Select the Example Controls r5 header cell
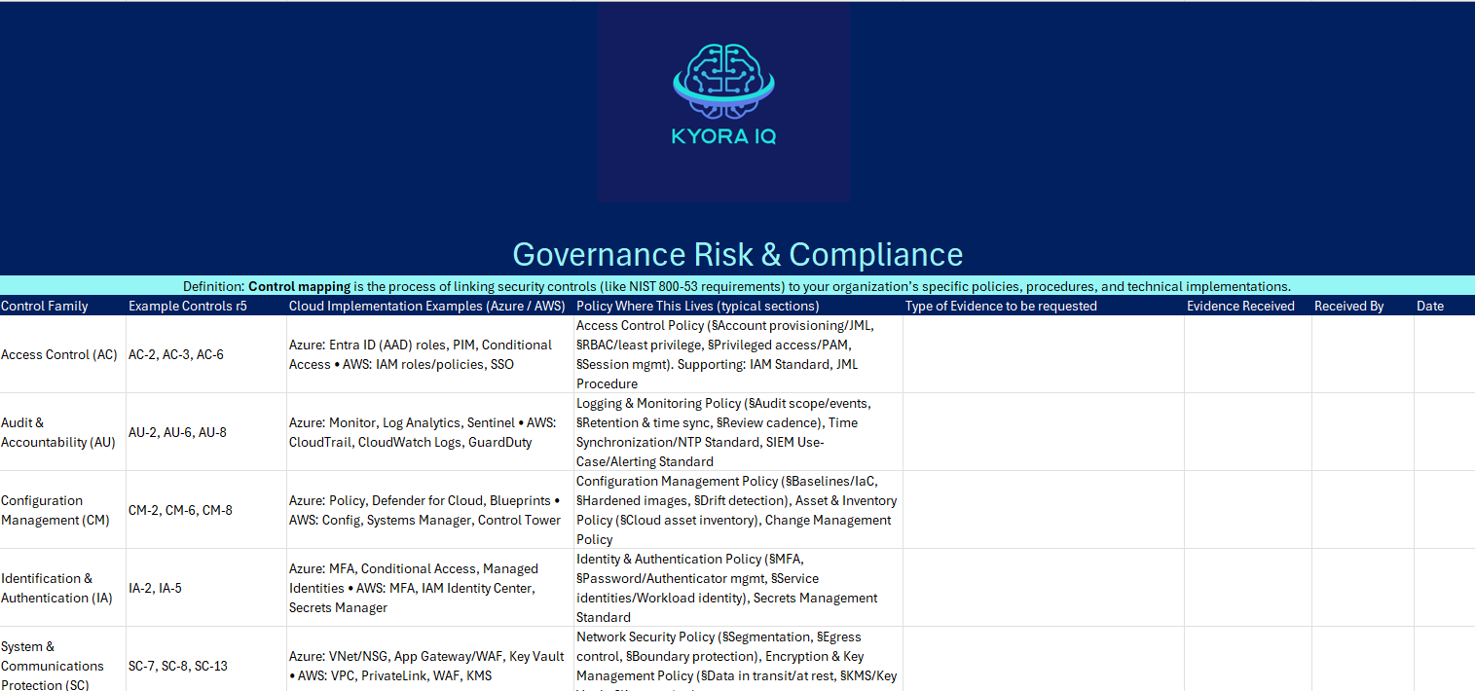 [x=187, y=306]
